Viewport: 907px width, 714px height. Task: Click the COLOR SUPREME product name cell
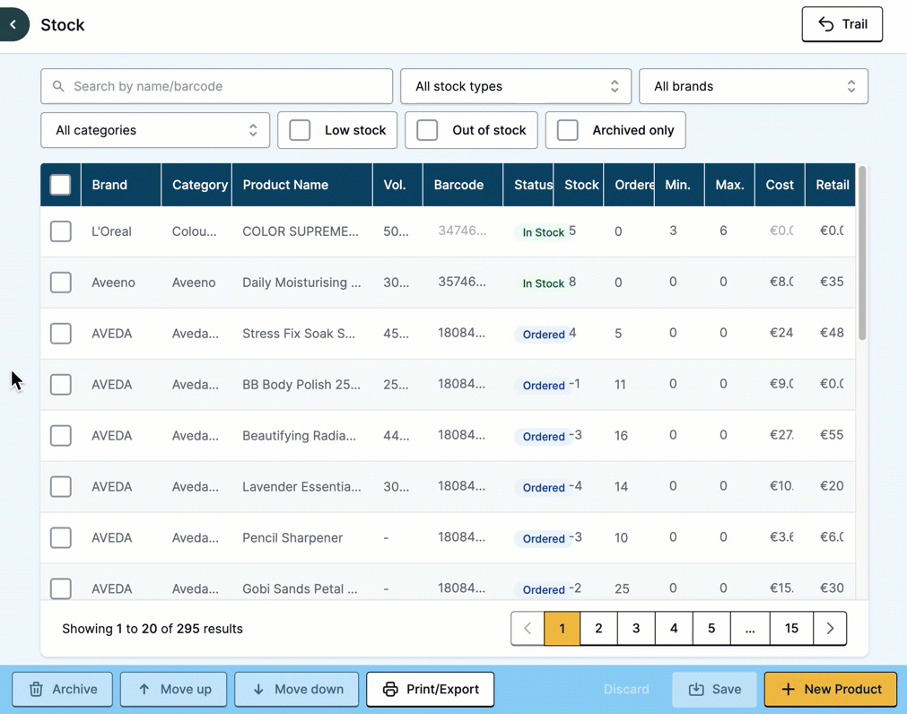(301, 231)
